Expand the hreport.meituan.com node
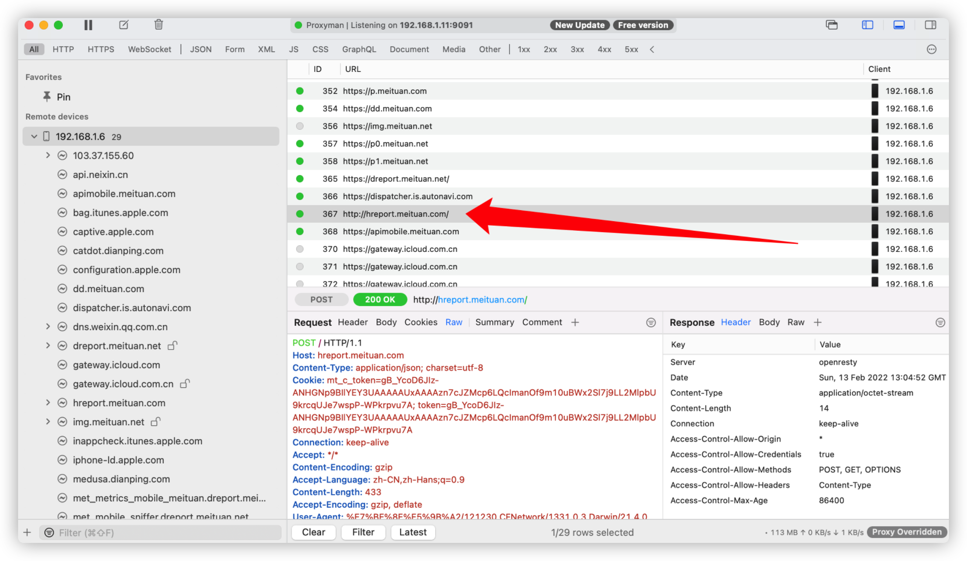This screenshot has width=967, height=561. point(48,403)
